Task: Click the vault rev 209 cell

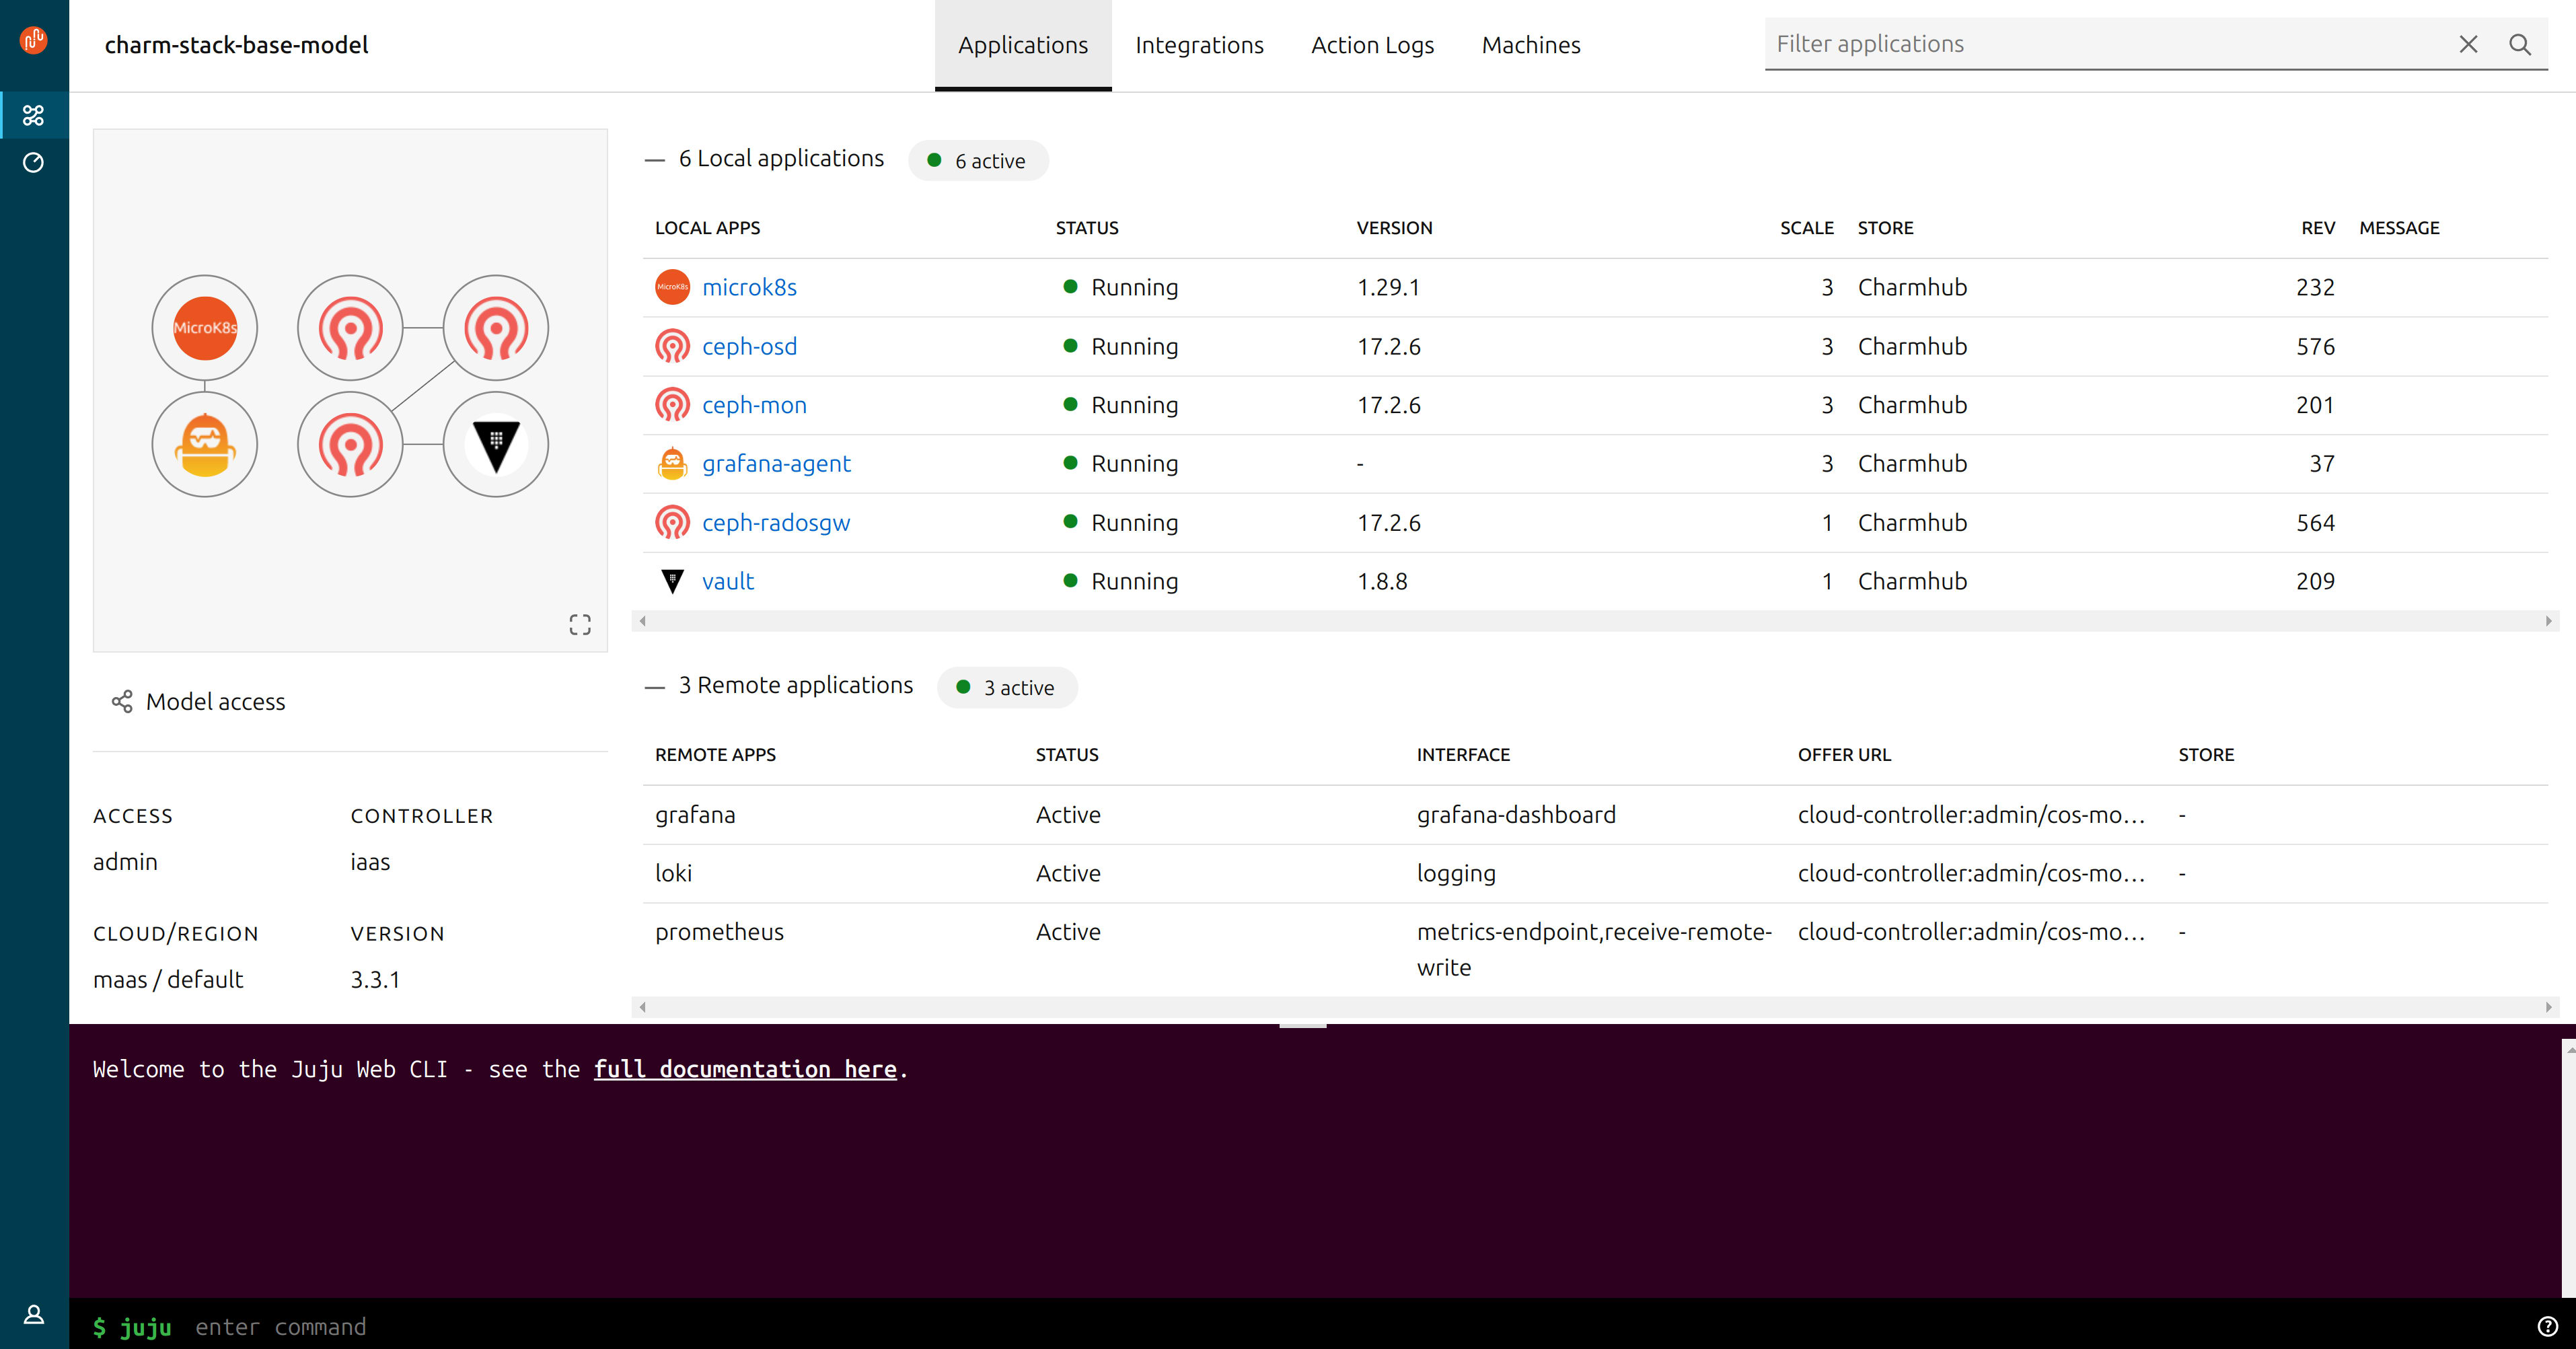Action: 2315,581
